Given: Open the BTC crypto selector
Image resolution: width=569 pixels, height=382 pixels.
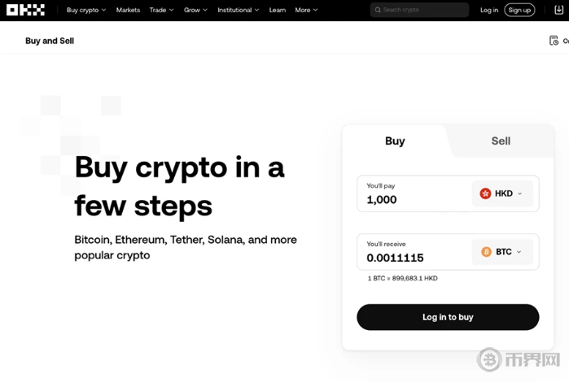Looking at the screenshot, I should click(502, 252).
